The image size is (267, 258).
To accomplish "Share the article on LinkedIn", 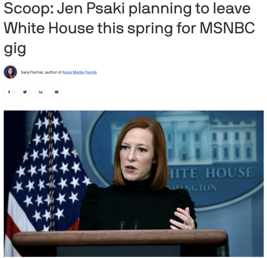I will 41,92.
